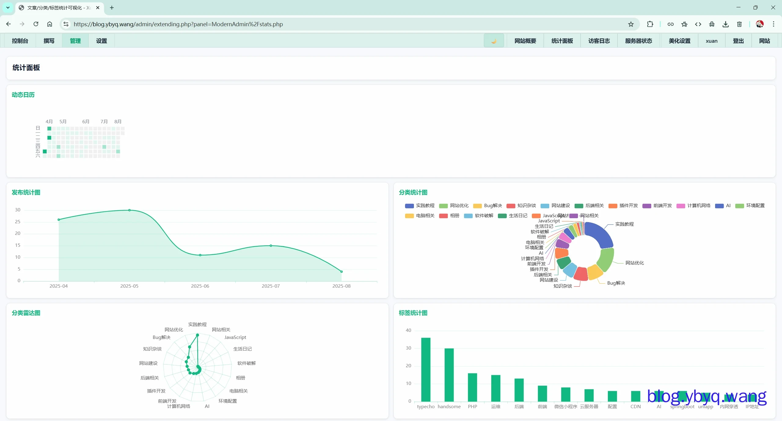This screenshot has width=782, height=421.
Task: Toggle 网站建设 legend series
Action: [555, 206]
